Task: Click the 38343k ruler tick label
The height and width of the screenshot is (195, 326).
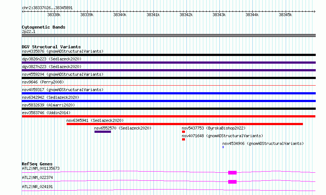Action: [x=219, y=15]
